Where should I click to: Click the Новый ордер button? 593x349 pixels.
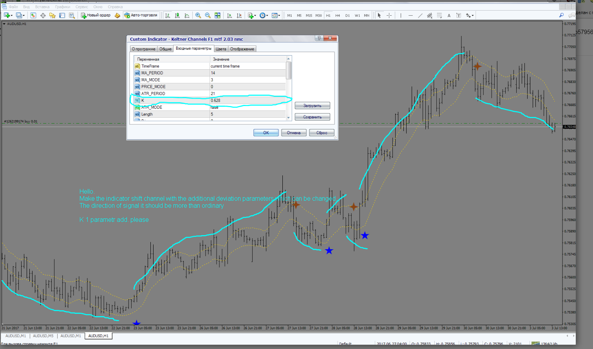pos(96,15)
